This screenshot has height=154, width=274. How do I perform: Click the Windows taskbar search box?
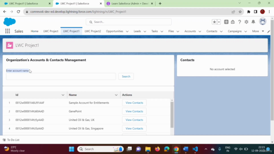[x=101, y=149]
